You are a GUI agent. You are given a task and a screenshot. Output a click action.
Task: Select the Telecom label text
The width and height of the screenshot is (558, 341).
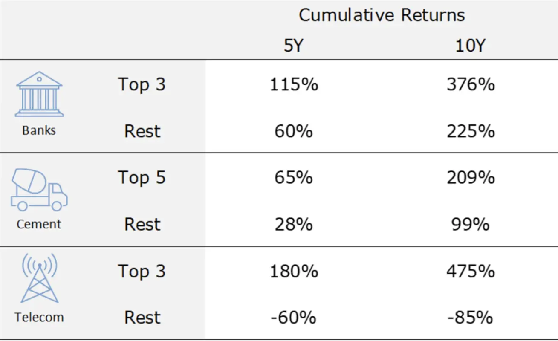pos(39,317)
